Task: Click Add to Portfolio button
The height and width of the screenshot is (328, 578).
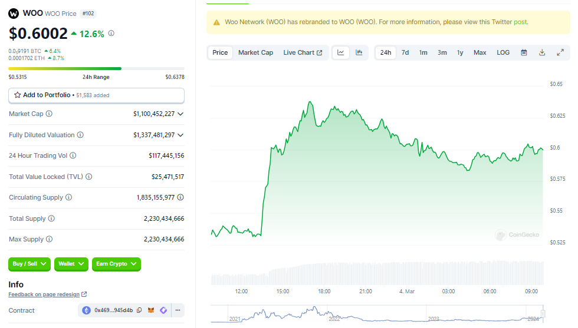Action: point(96,95)
